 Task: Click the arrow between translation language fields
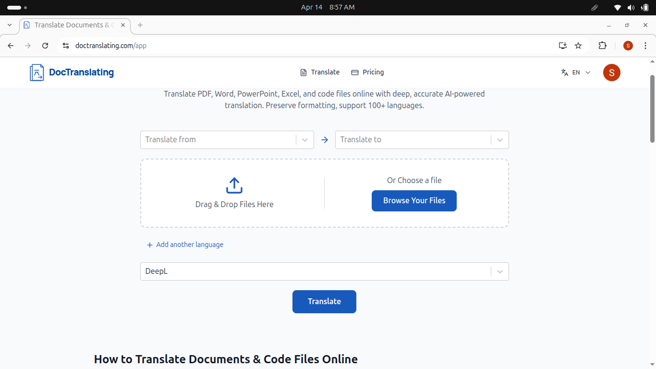[325, 140]
